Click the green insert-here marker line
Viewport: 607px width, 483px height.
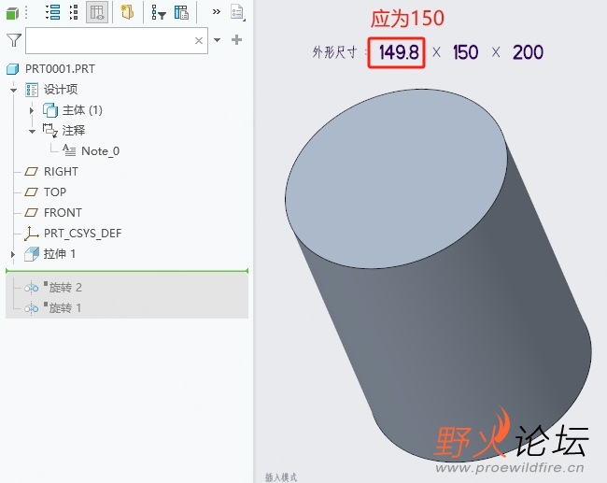[x=127, y=271]
